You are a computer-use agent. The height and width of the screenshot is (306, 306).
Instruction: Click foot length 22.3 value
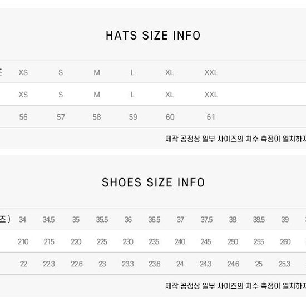click(x=49, y=264)
